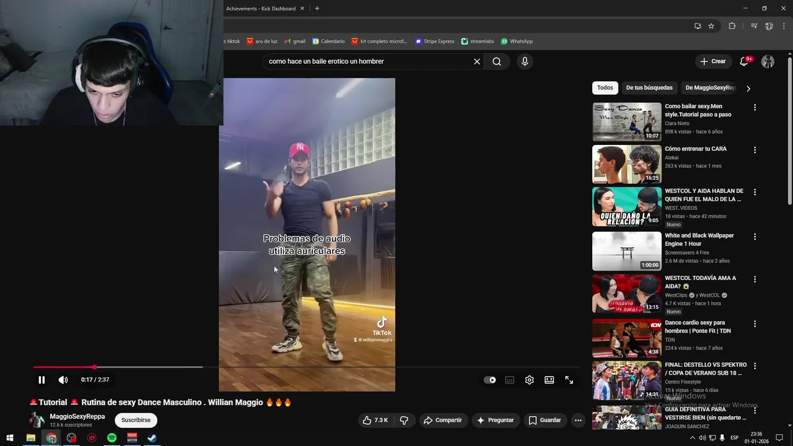
Task: Dislike the video with the thumbs-down icon
Action: tap(404, 420)
